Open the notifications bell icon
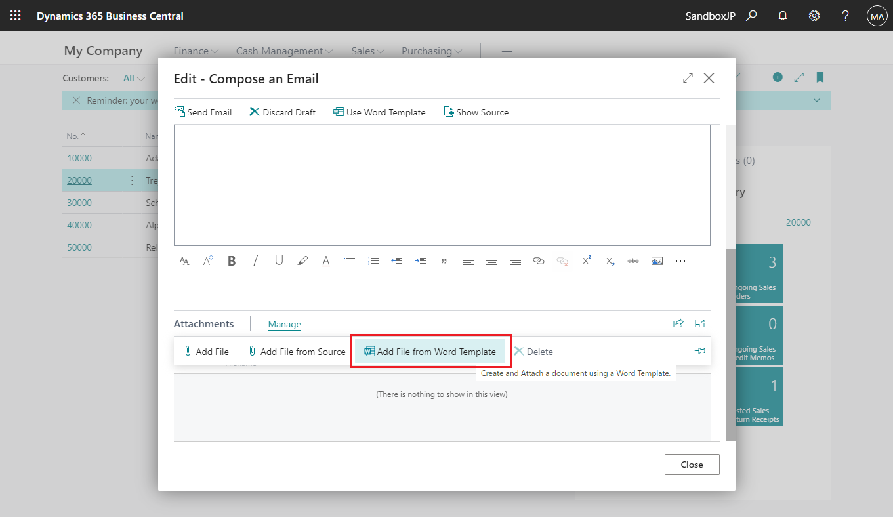893x517 pixels. 782,15
